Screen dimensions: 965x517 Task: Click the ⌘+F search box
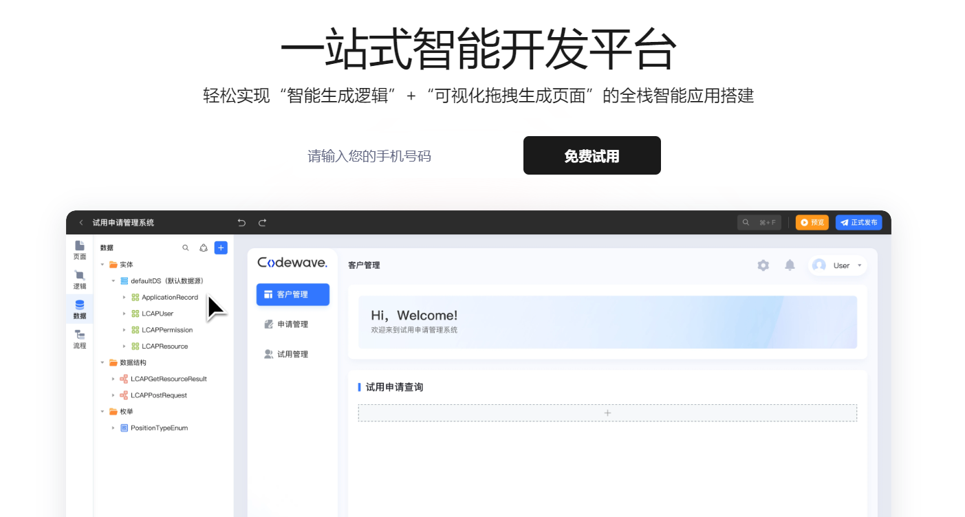759,223
